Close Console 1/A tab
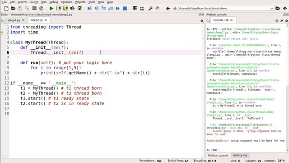Screen dimensions: 289x163 tap(231, 20)
